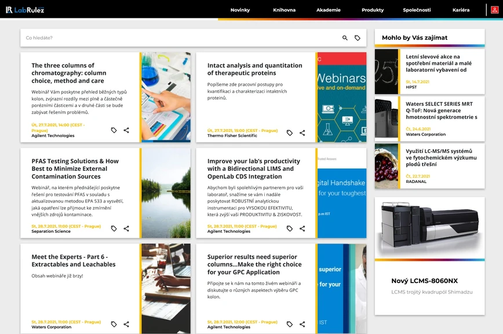Click 'RADANAL' company label in sidebar

click(x=416, y=181)
